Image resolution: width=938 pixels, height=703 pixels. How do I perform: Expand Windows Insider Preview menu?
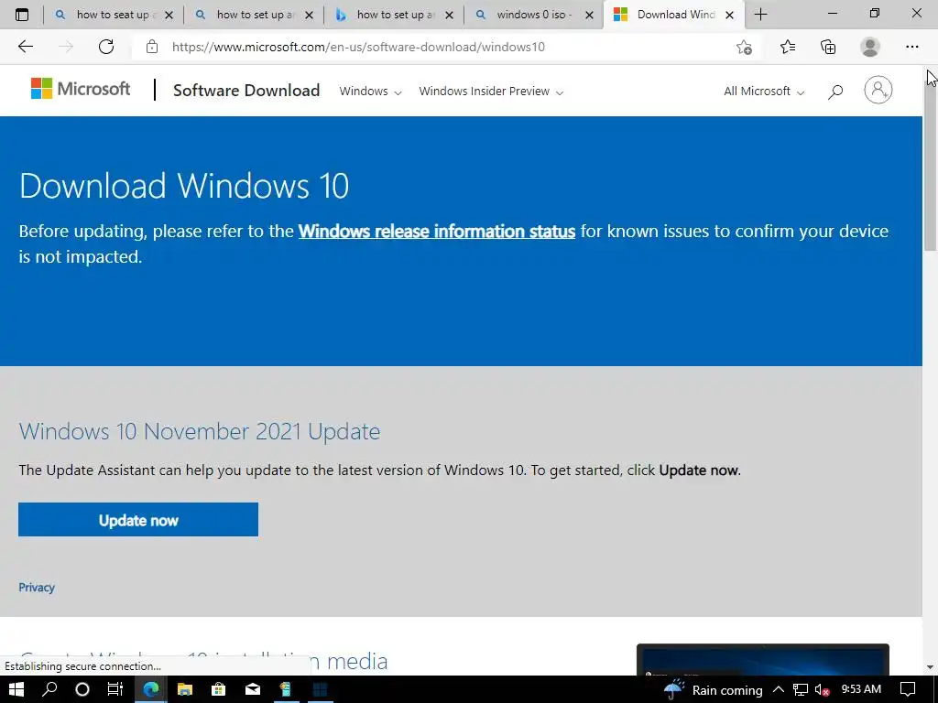491,92
